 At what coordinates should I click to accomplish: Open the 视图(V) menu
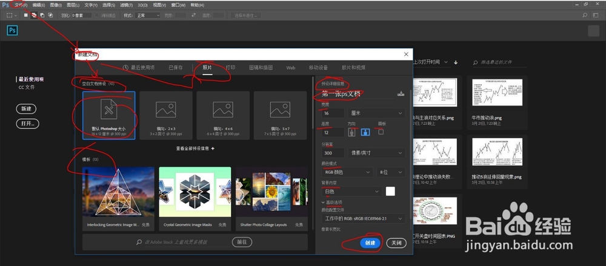pyautogui.click(x=159, y=5)
